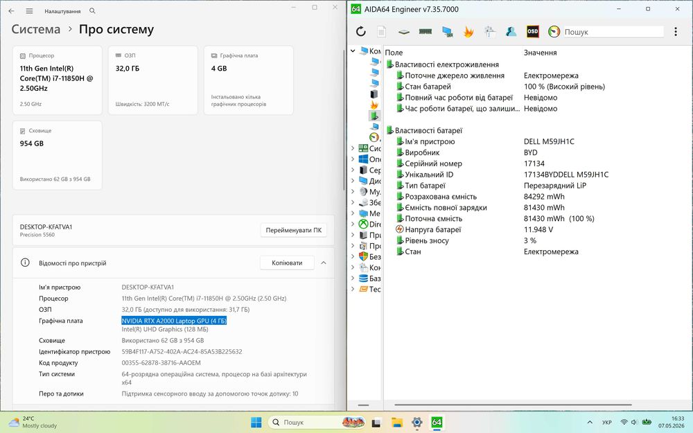This screenshot has width=693, height=433.
Task: Open File Explorer from the taskbar
Action: click(x=397, y=423)
